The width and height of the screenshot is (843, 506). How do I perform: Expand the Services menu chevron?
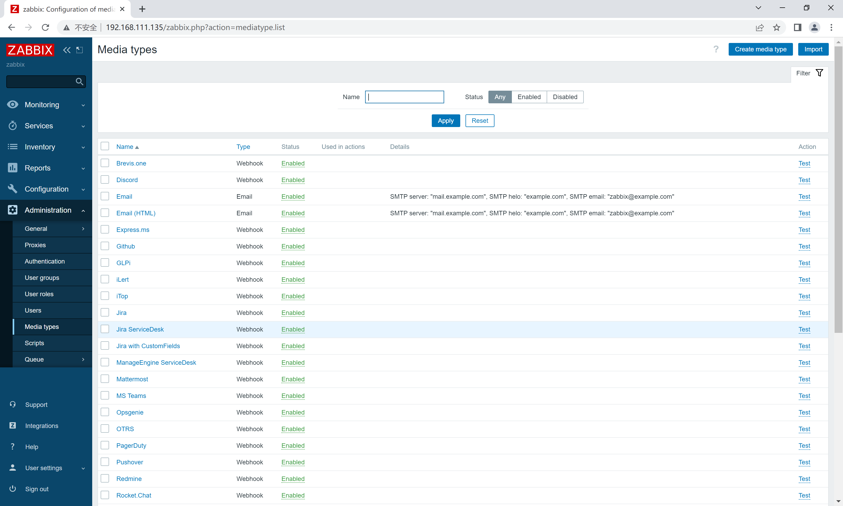83,126
